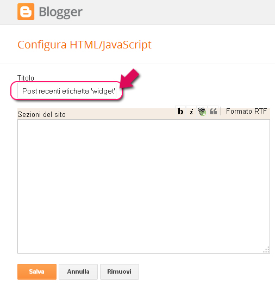Cancel changes with the Annulla button
Viewport: 275px width, 284px height.
pos(78,271)
